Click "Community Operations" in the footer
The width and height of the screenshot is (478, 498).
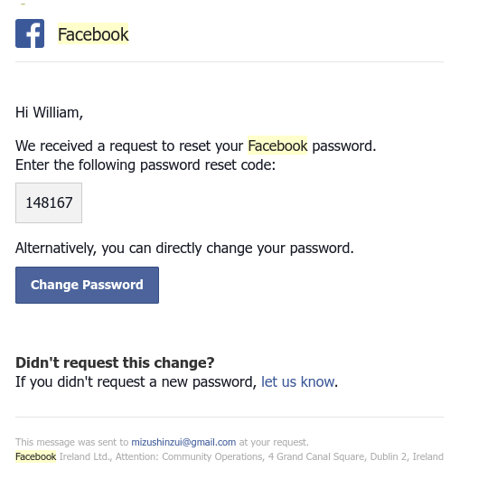click(x=212, y=456)
